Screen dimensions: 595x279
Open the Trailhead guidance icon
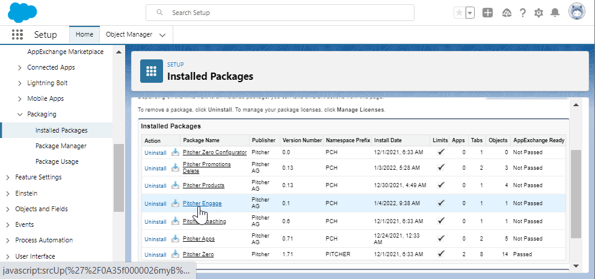coord(505,13)
